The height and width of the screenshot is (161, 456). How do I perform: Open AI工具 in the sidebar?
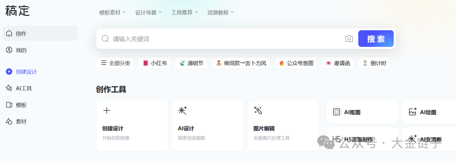coord(40,88)
